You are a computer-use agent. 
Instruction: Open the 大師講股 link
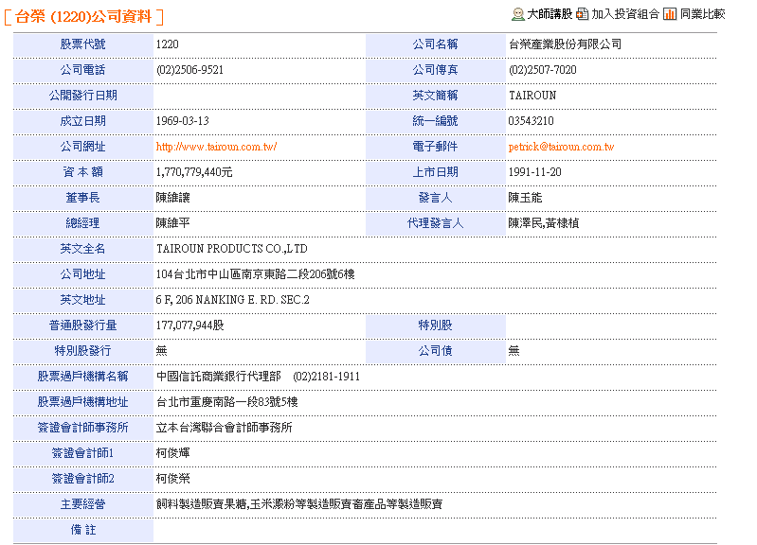pyautogui.click(x=550, y=14)
